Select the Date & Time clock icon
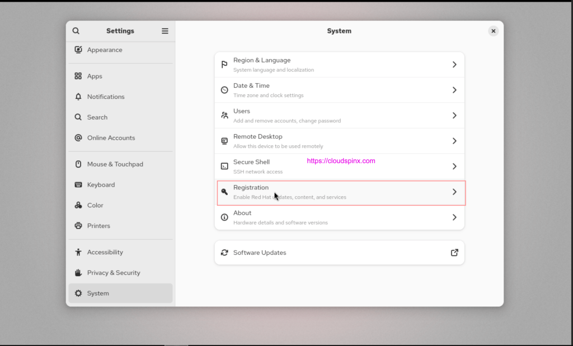Screen dimensions: 573x346 224,89
